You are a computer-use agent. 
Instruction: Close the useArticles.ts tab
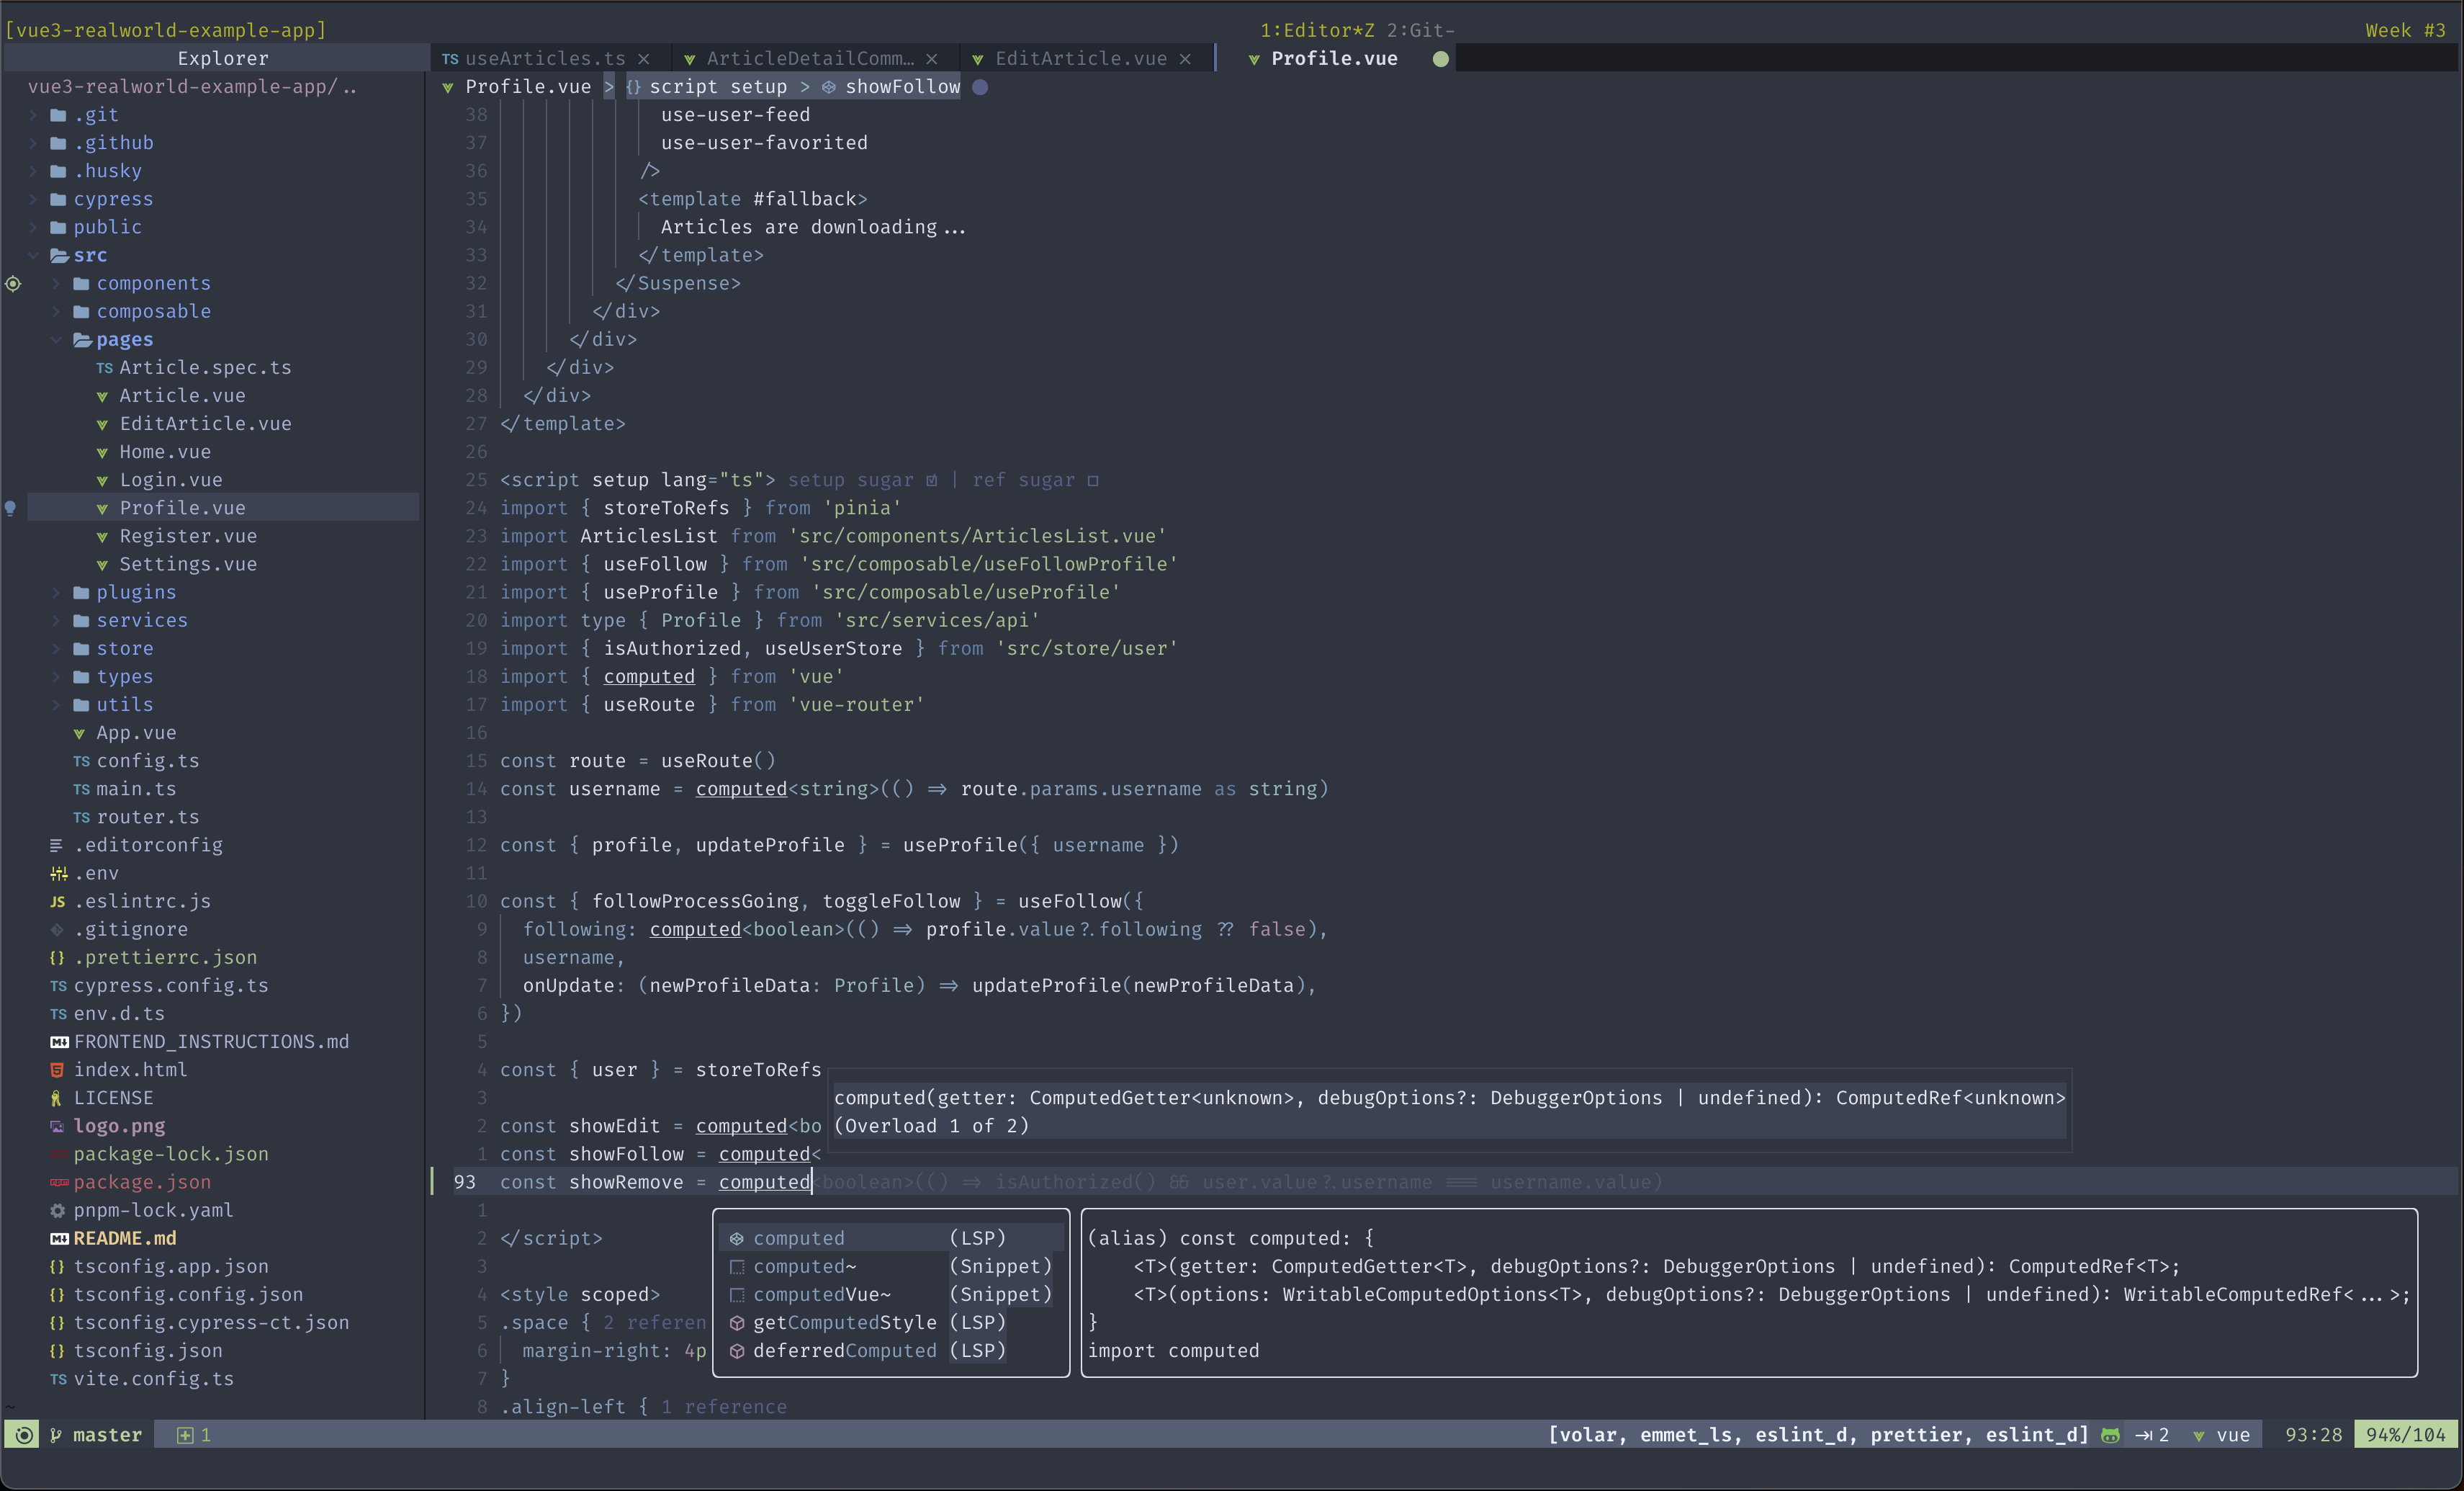[644, 59]
